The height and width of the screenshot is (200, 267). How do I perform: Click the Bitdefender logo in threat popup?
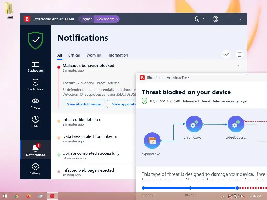(142, 78)
